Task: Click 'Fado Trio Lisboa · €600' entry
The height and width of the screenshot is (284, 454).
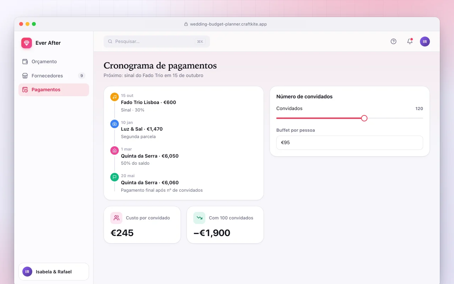Action: pyautogui.click(x=148, y=102)
